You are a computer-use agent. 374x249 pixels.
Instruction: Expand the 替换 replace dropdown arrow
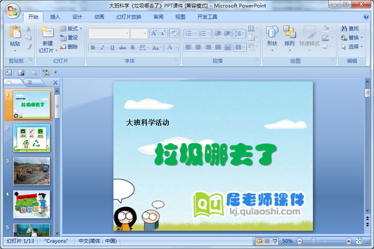pyautogui.click(x=362, y=37)
